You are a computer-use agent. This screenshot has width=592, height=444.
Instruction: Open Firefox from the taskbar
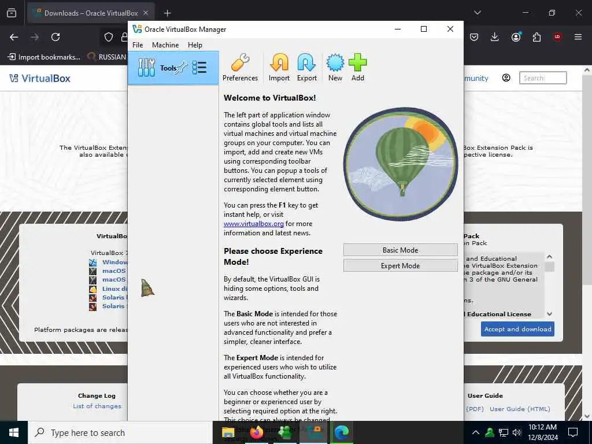[x=257, y=432]
